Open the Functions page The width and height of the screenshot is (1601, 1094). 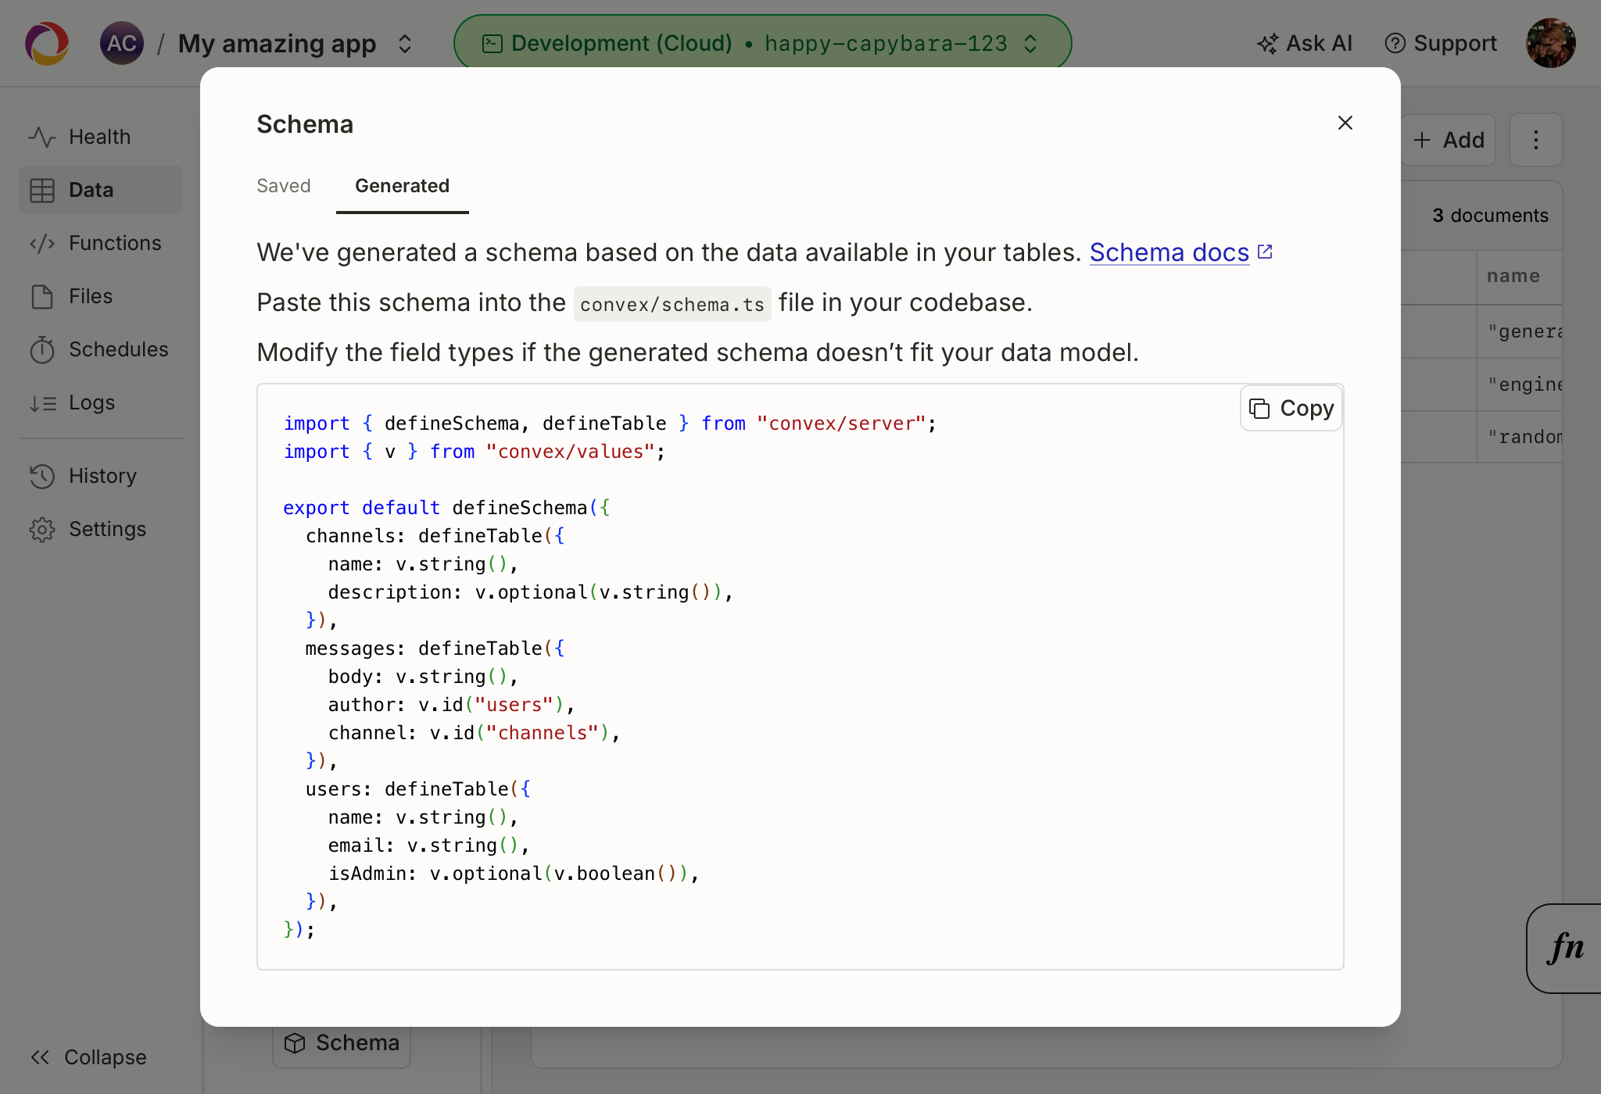pos(100,243)
